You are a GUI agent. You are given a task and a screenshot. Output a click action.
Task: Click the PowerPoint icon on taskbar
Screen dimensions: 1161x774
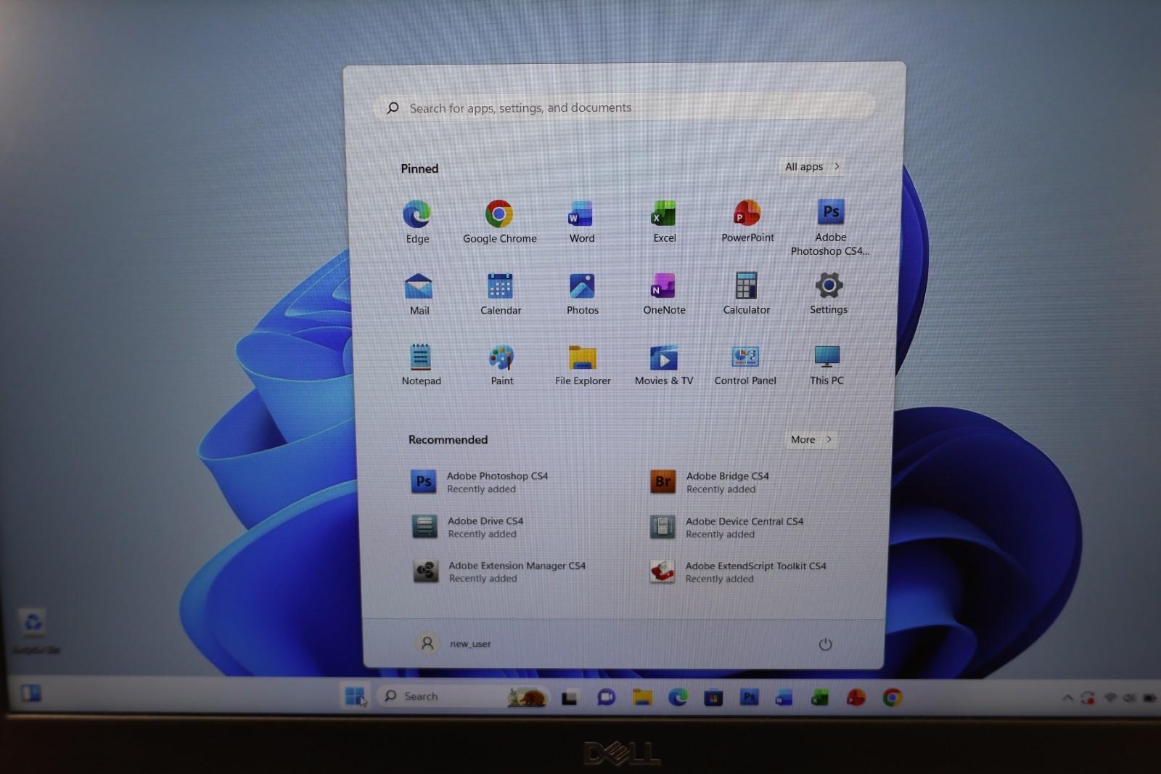tap(856, 698)
